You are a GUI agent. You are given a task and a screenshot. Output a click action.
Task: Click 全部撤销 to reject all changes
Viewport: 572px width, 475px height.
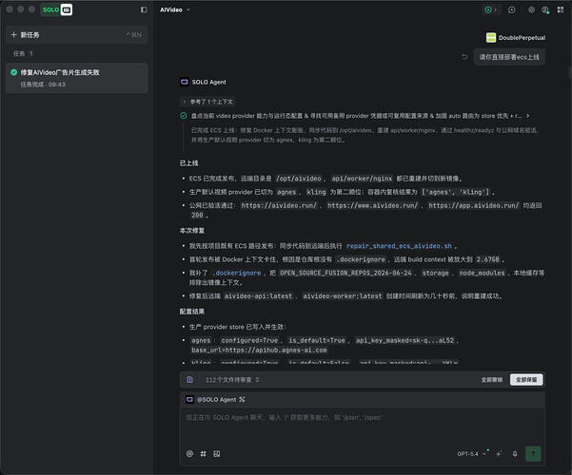tap(492, 380)
